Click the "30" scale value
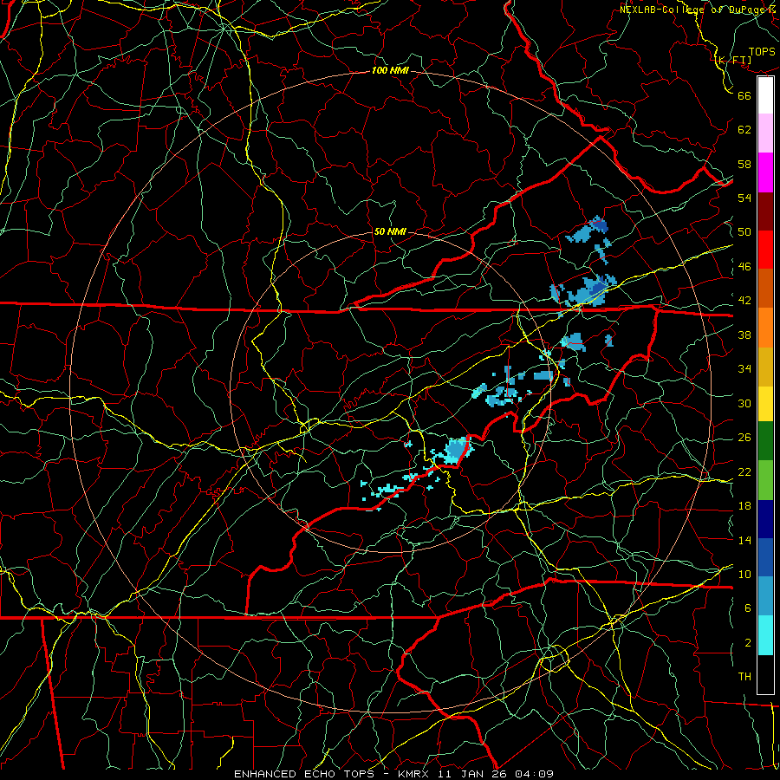Image resolution: width=780 pixels, height=780 pixels. (x=744, y=403)
